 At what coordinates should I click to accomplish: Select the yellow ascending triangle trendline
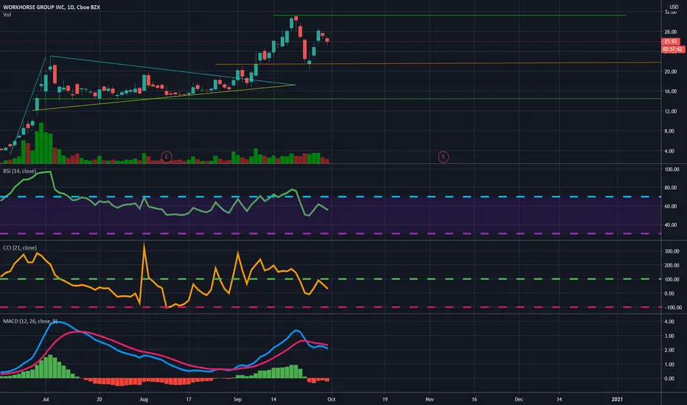coord(164,98)
